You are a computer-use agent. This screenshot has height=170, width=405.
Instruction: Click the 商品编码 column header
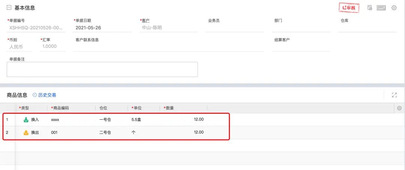(x=60, y=108)
